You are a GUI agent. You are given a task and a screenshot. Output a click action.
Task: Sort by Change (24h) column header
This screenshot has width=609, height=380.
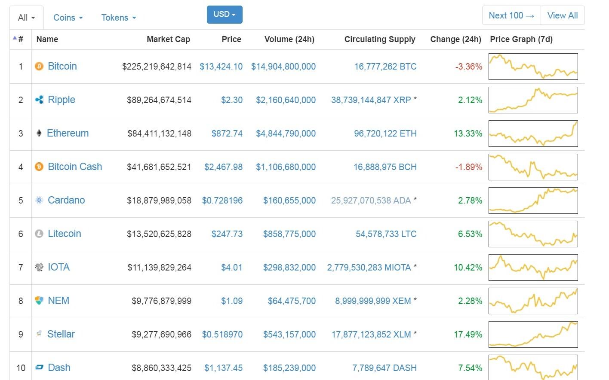[456, 39]
